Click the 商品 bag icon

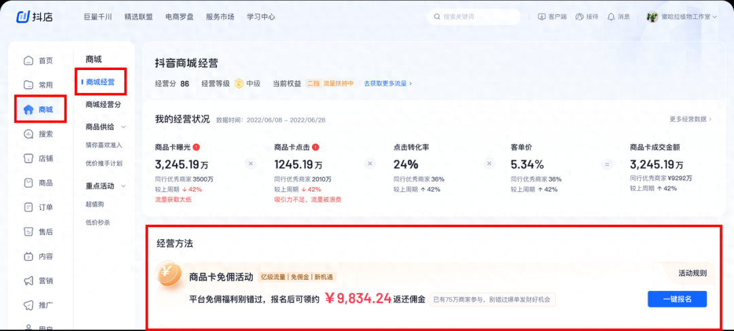click(29, 183)
